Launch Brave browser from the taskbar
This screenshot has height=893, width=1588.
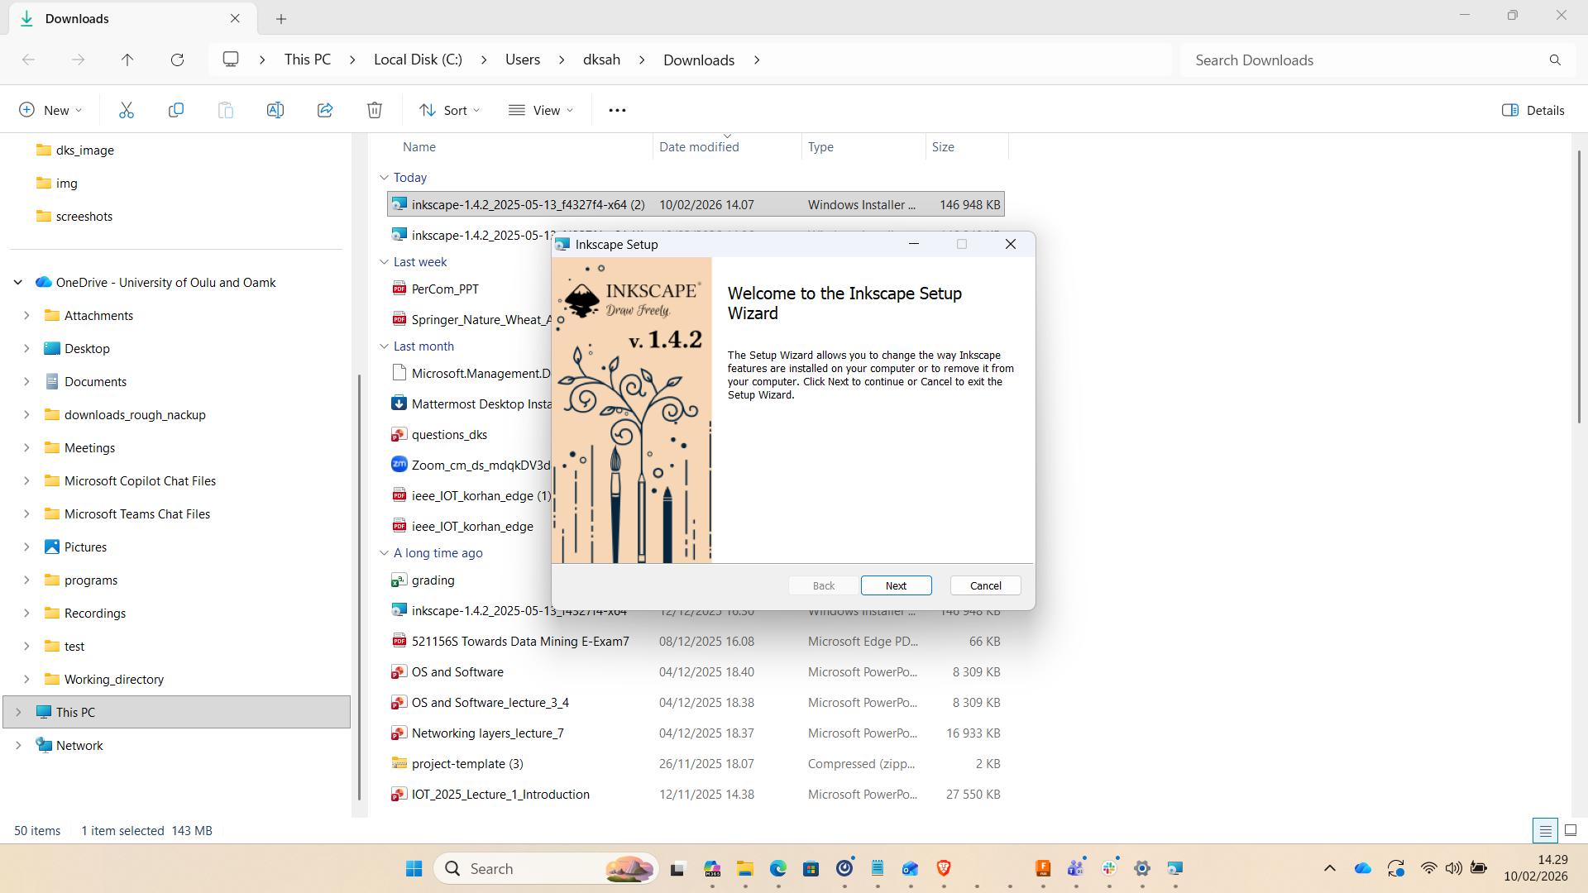[x=944, y=868]
